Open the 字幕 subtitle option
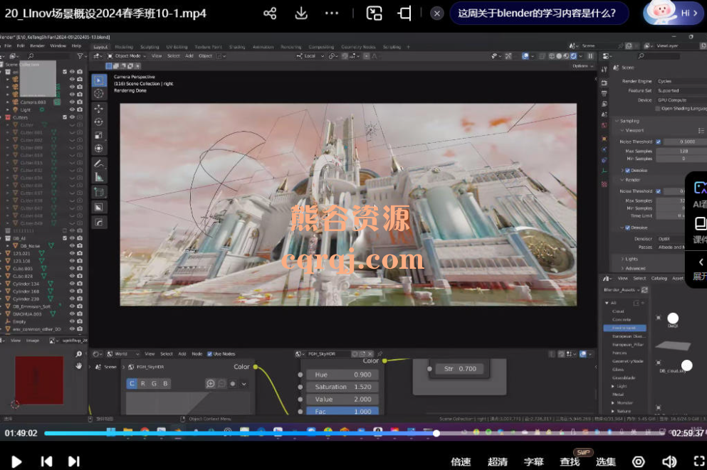This screenshot has height=470, width=707. point(533,462)
